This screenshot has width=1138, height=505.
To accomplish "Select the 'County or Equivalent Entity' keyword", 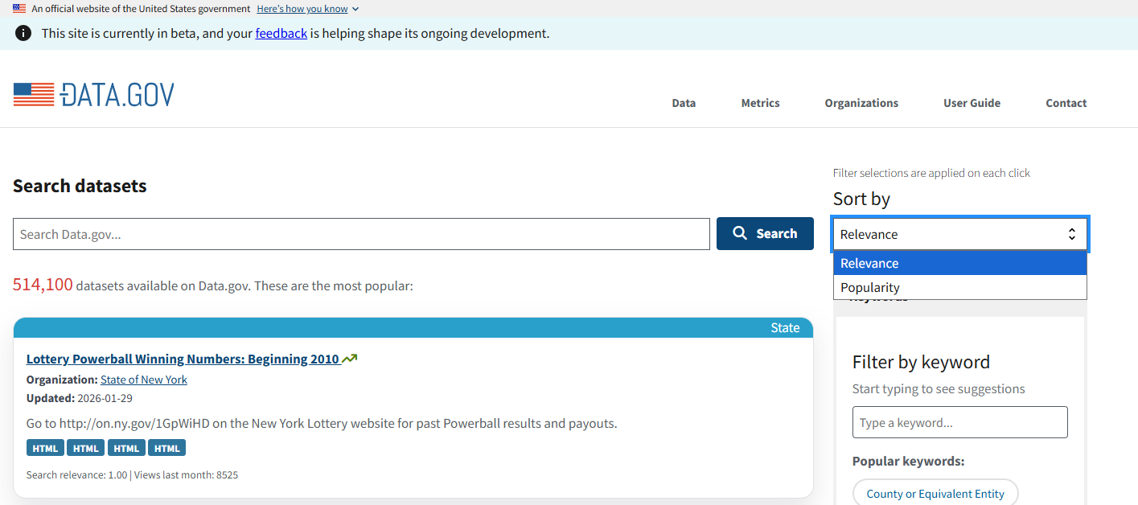I will point(935,493).
